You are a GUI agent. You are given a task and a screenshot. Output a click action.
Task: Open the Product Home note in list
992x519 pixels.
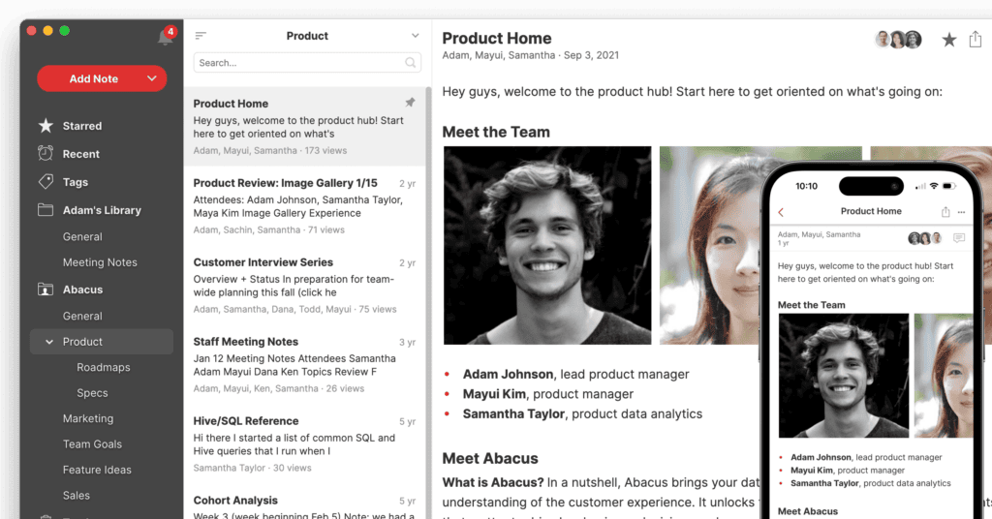click(x=304, y=127)
